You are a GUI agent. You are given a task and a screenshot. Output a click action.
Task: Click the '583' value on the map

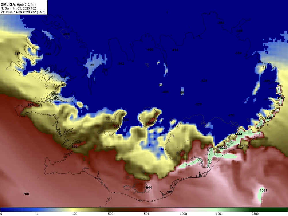pyautogui.click(x=116, y=126)
